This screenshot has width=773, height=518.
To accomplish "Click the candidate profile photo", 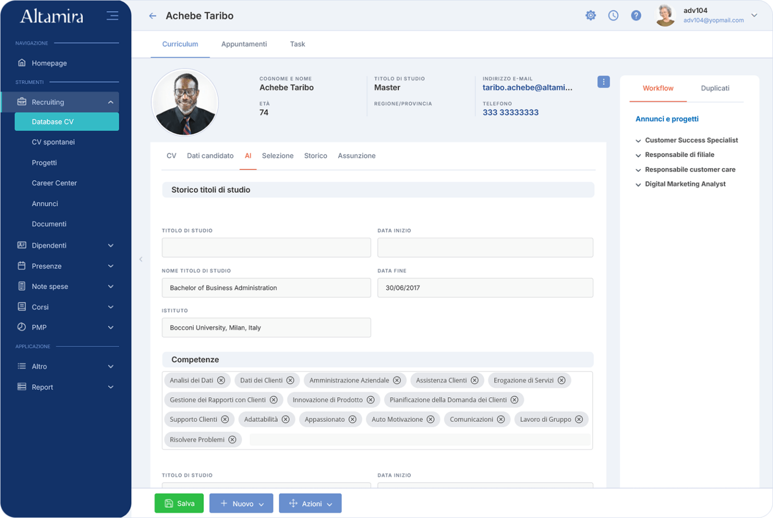I will click(x=185, y=102).
